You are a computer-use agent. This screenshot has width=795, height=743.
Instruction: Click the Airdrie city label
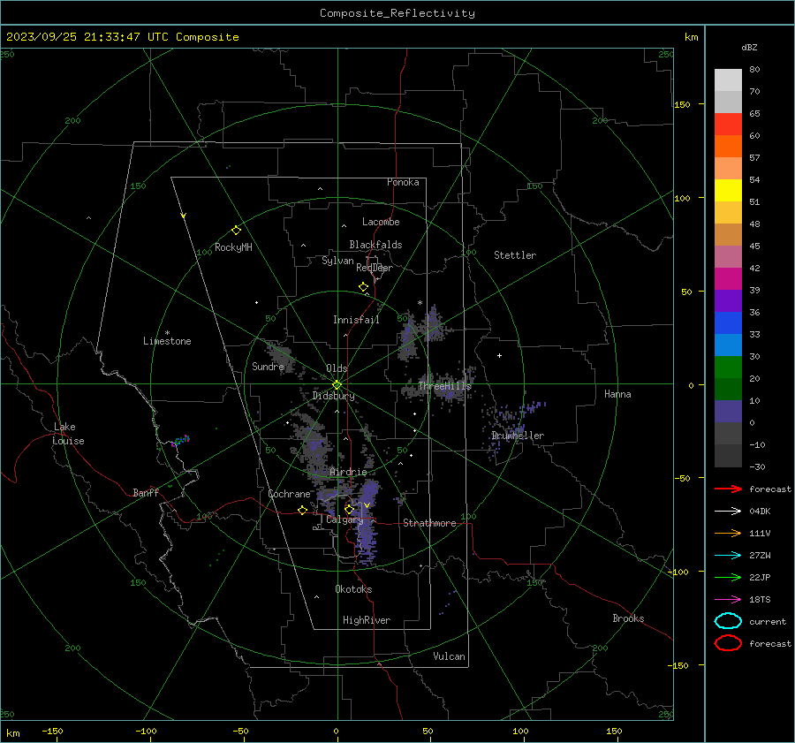coord(348,472)
